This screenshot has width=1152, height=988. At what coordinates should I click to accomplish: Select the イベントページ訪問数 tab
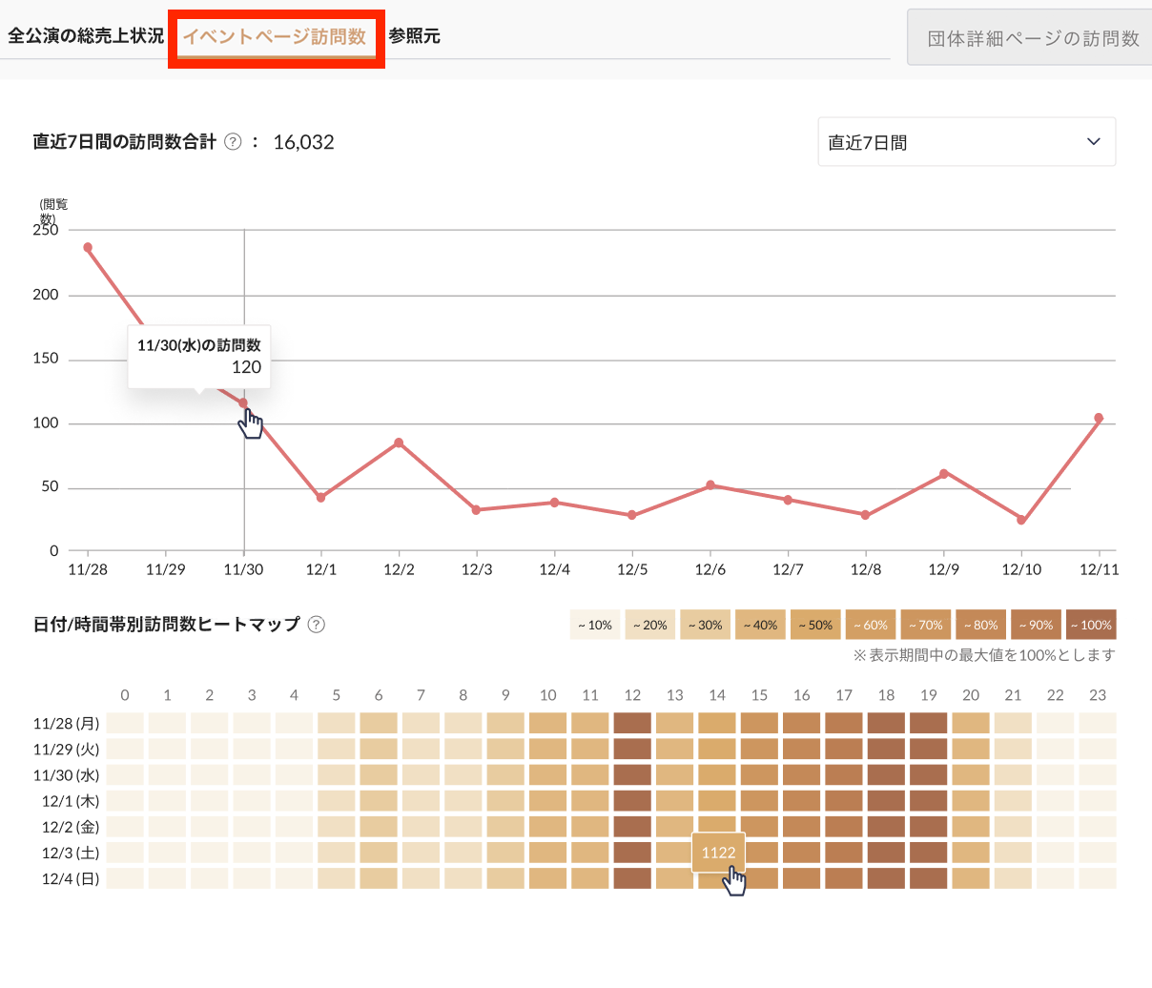[275, 36]
